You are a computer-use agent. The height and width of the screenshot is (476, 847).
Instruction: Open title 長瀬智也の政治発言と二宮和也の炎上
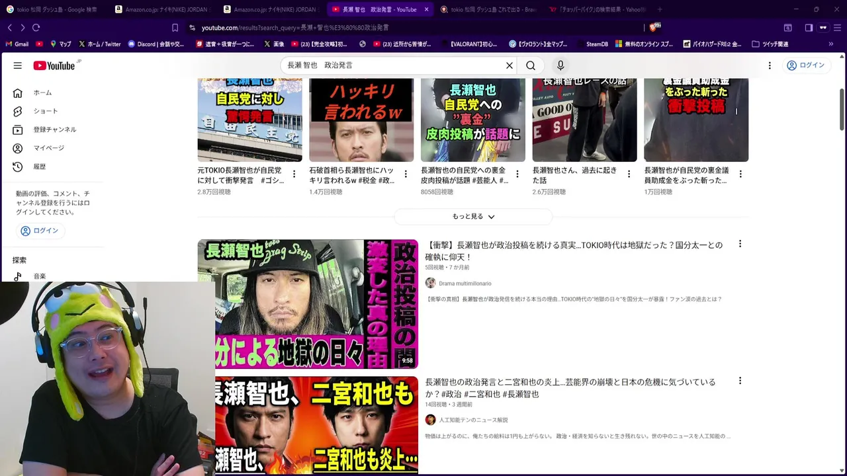[x=570, y=388]
